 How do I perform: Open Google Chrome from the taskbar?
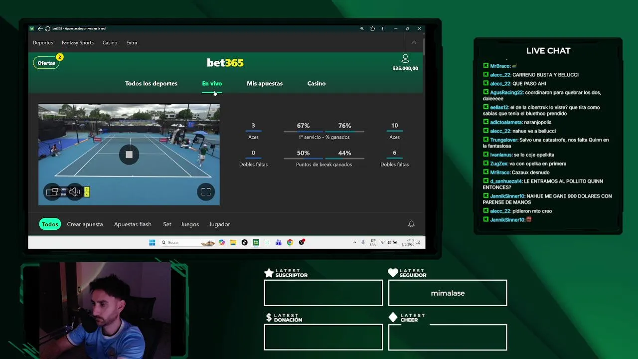click(290, 242)
